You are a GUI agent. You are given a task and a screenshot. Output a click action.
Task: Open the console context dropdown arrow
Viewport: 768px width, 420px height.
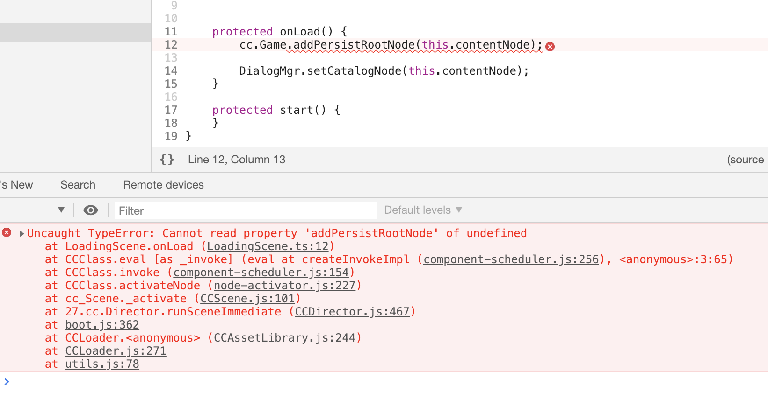(61, 210)
